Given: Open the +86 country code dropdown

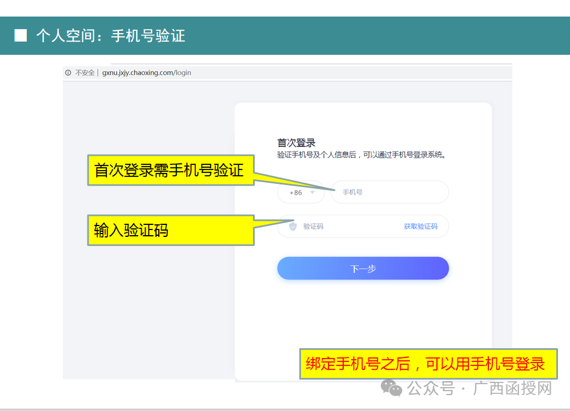Looking at the screenshot, I should 301,192.
